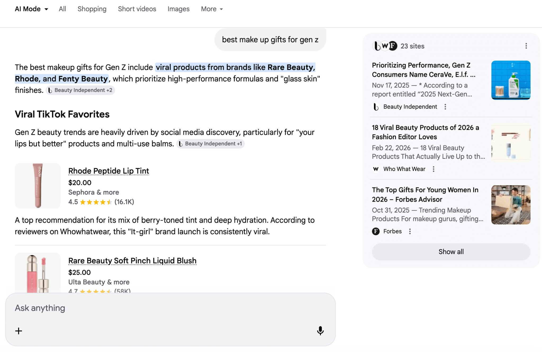The height and width of the screenshot is (352, 542).
Task: Switch to the All tab
Action: (x=62, y=9)
